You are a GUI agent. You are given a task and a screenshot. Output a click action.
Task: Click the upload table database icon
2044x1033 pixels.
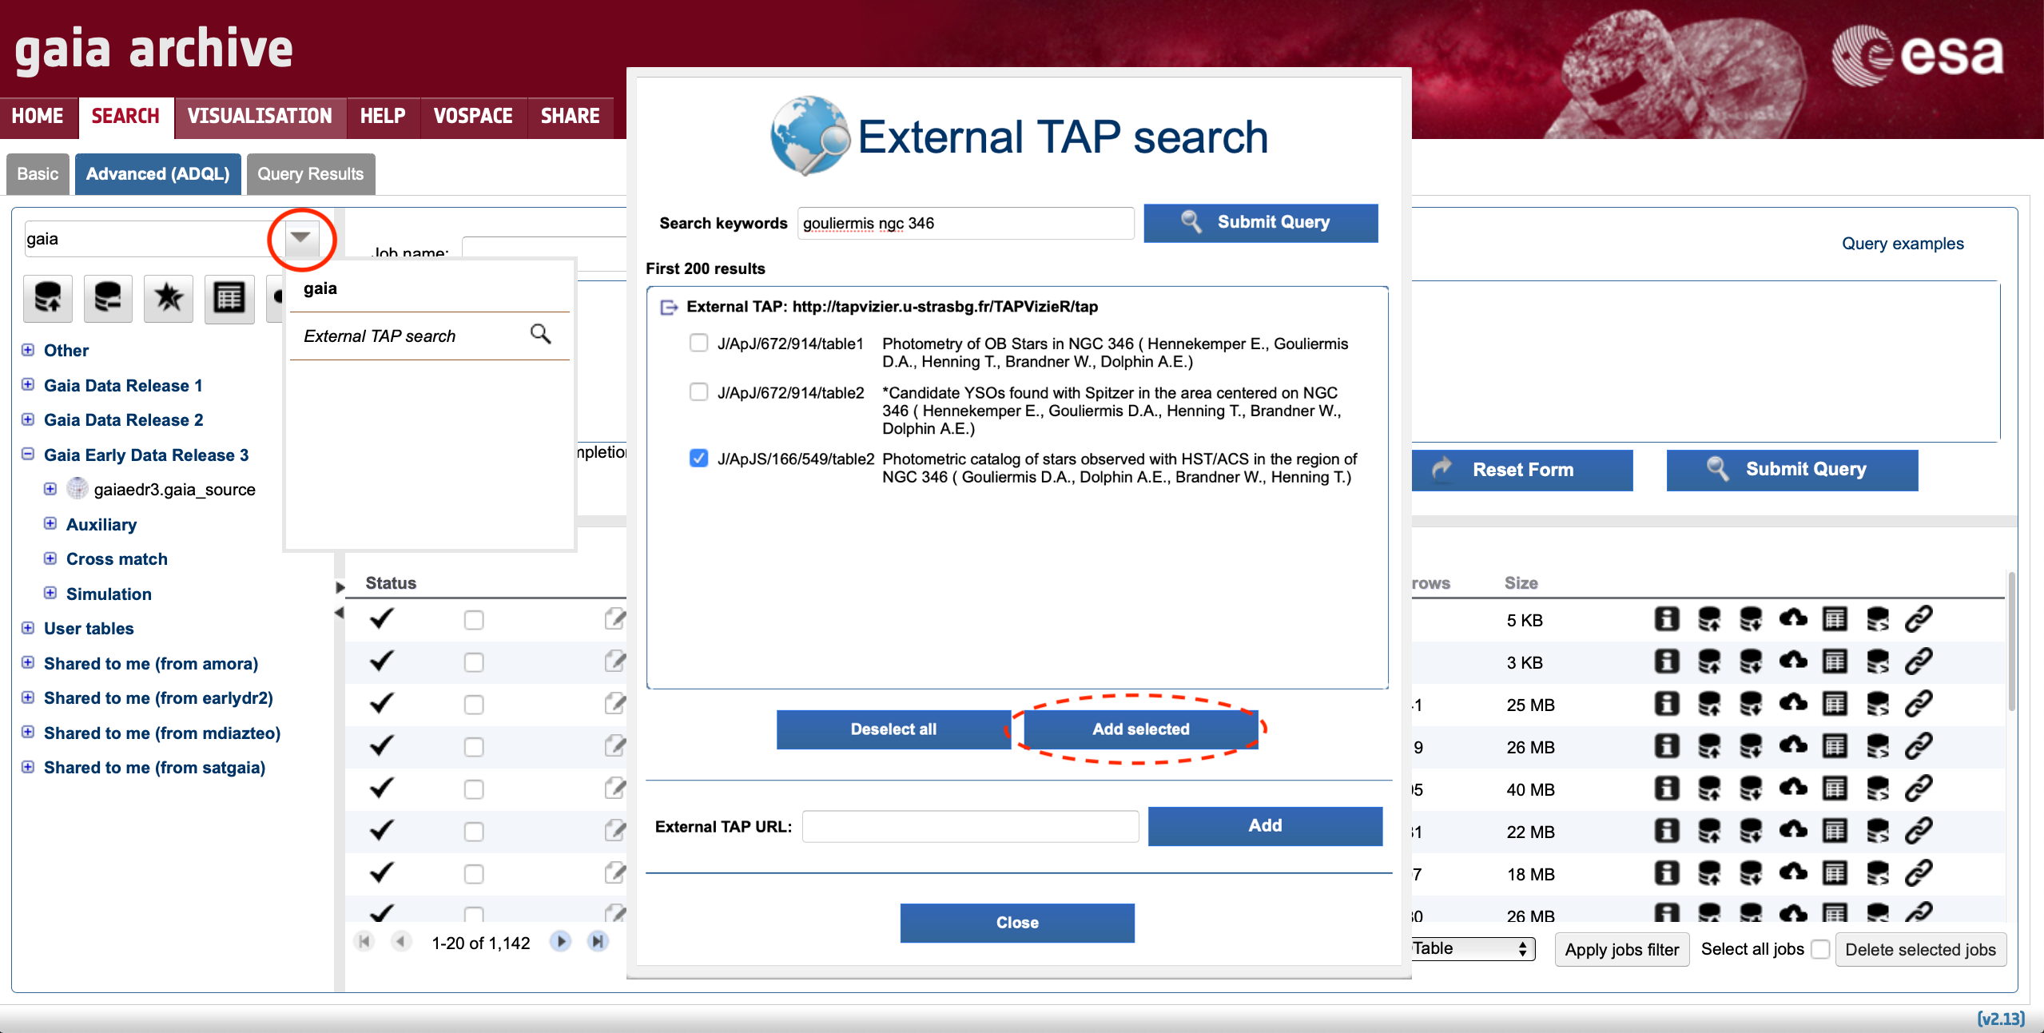tap(48, 299)
